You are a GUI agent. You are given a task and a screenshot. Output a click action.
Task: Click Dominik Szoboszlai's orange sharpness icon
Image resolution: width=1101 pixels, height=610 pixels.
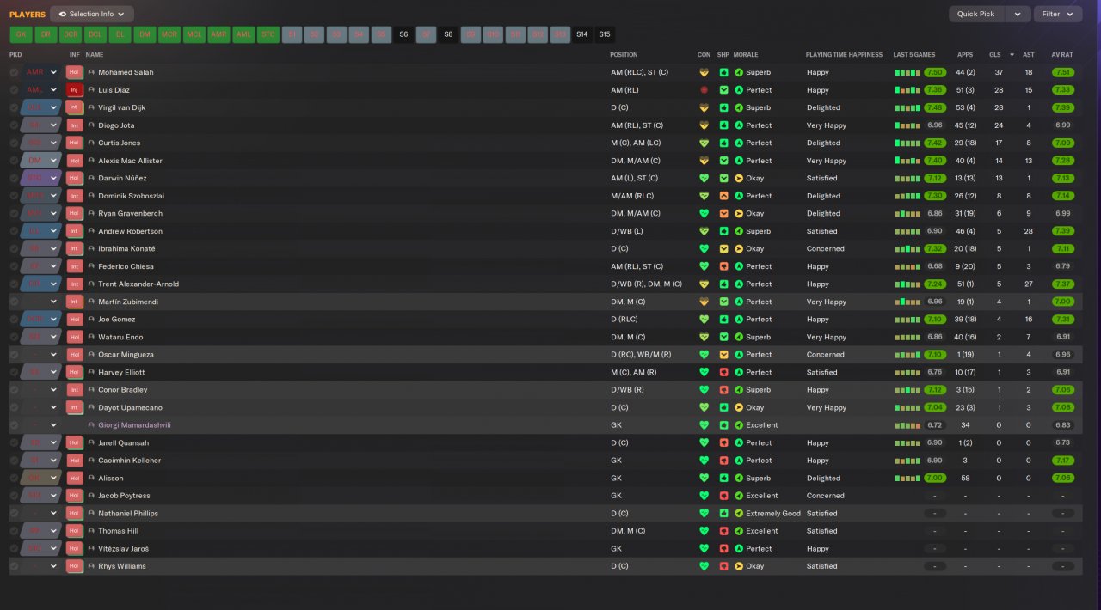tap(723, 196)
